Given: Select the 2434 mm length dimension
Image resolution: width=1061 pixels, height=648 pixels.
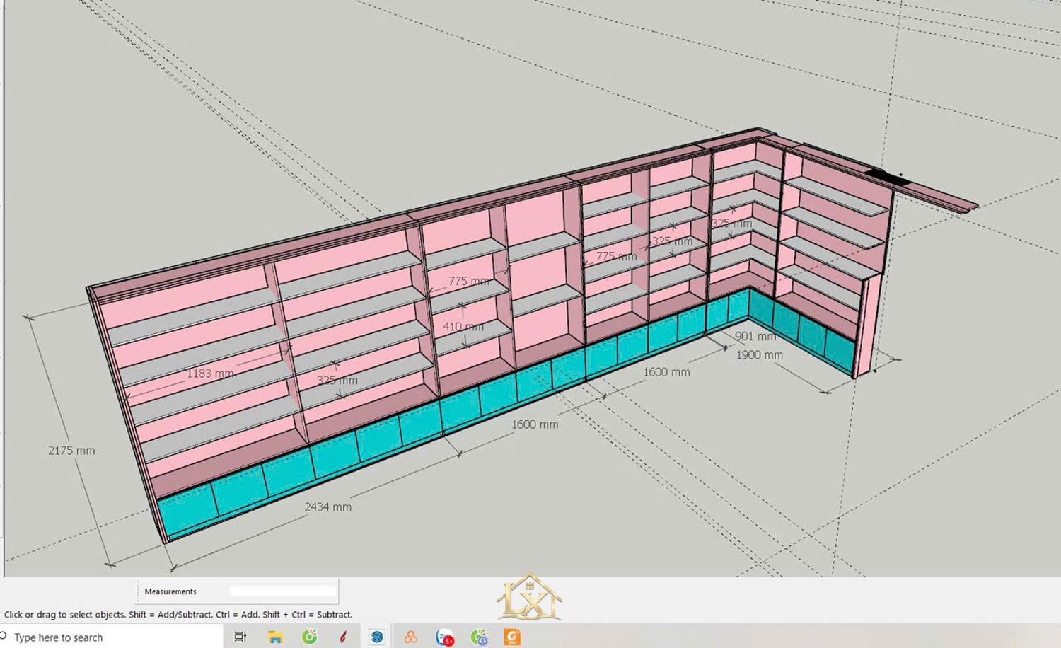Looking at the screenshot, I should click(x=328, y=507).
